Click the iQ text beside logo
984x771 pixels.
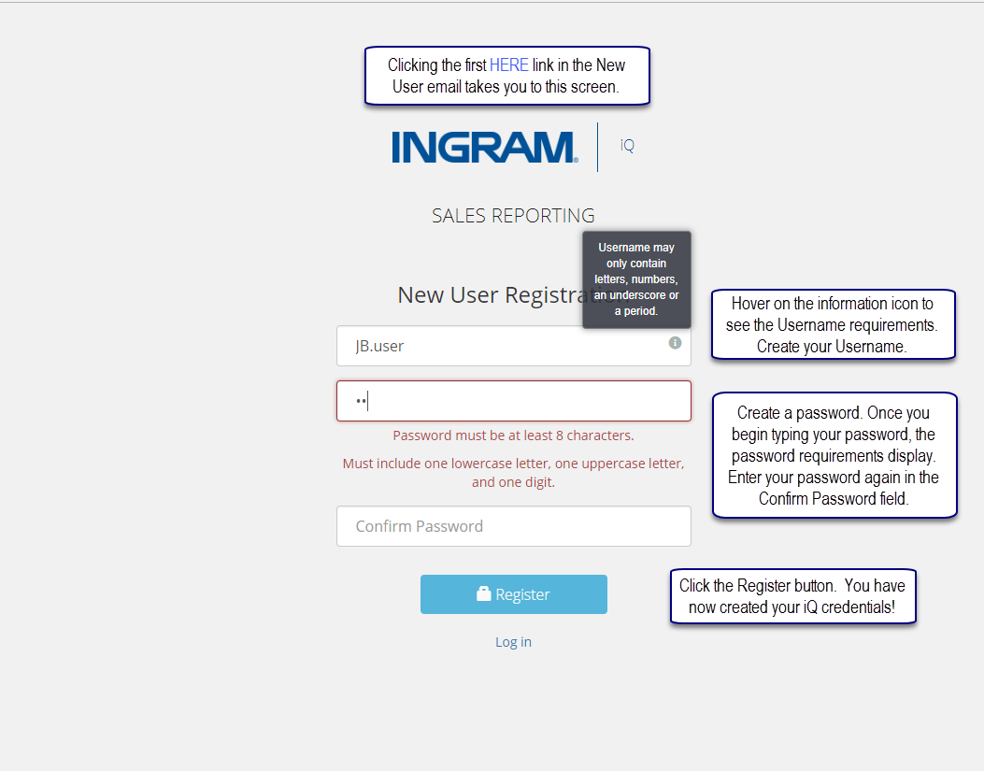point(627,146)
